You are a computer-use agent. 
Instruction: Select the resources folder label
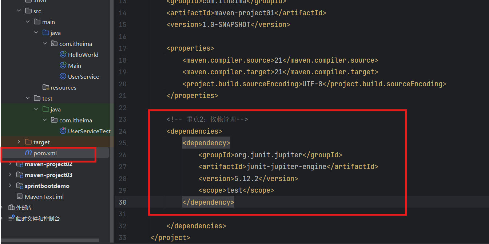point(63,87)
